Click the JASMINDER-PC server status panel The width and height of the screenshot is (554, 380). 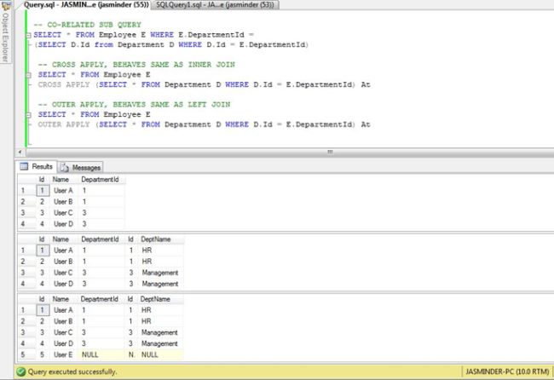(507, 372)
